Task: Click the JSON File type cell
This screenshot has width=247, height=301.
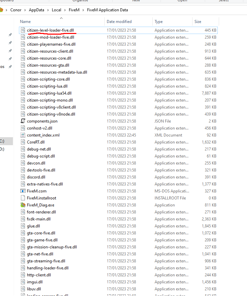Action: click(x=163, y=121)
